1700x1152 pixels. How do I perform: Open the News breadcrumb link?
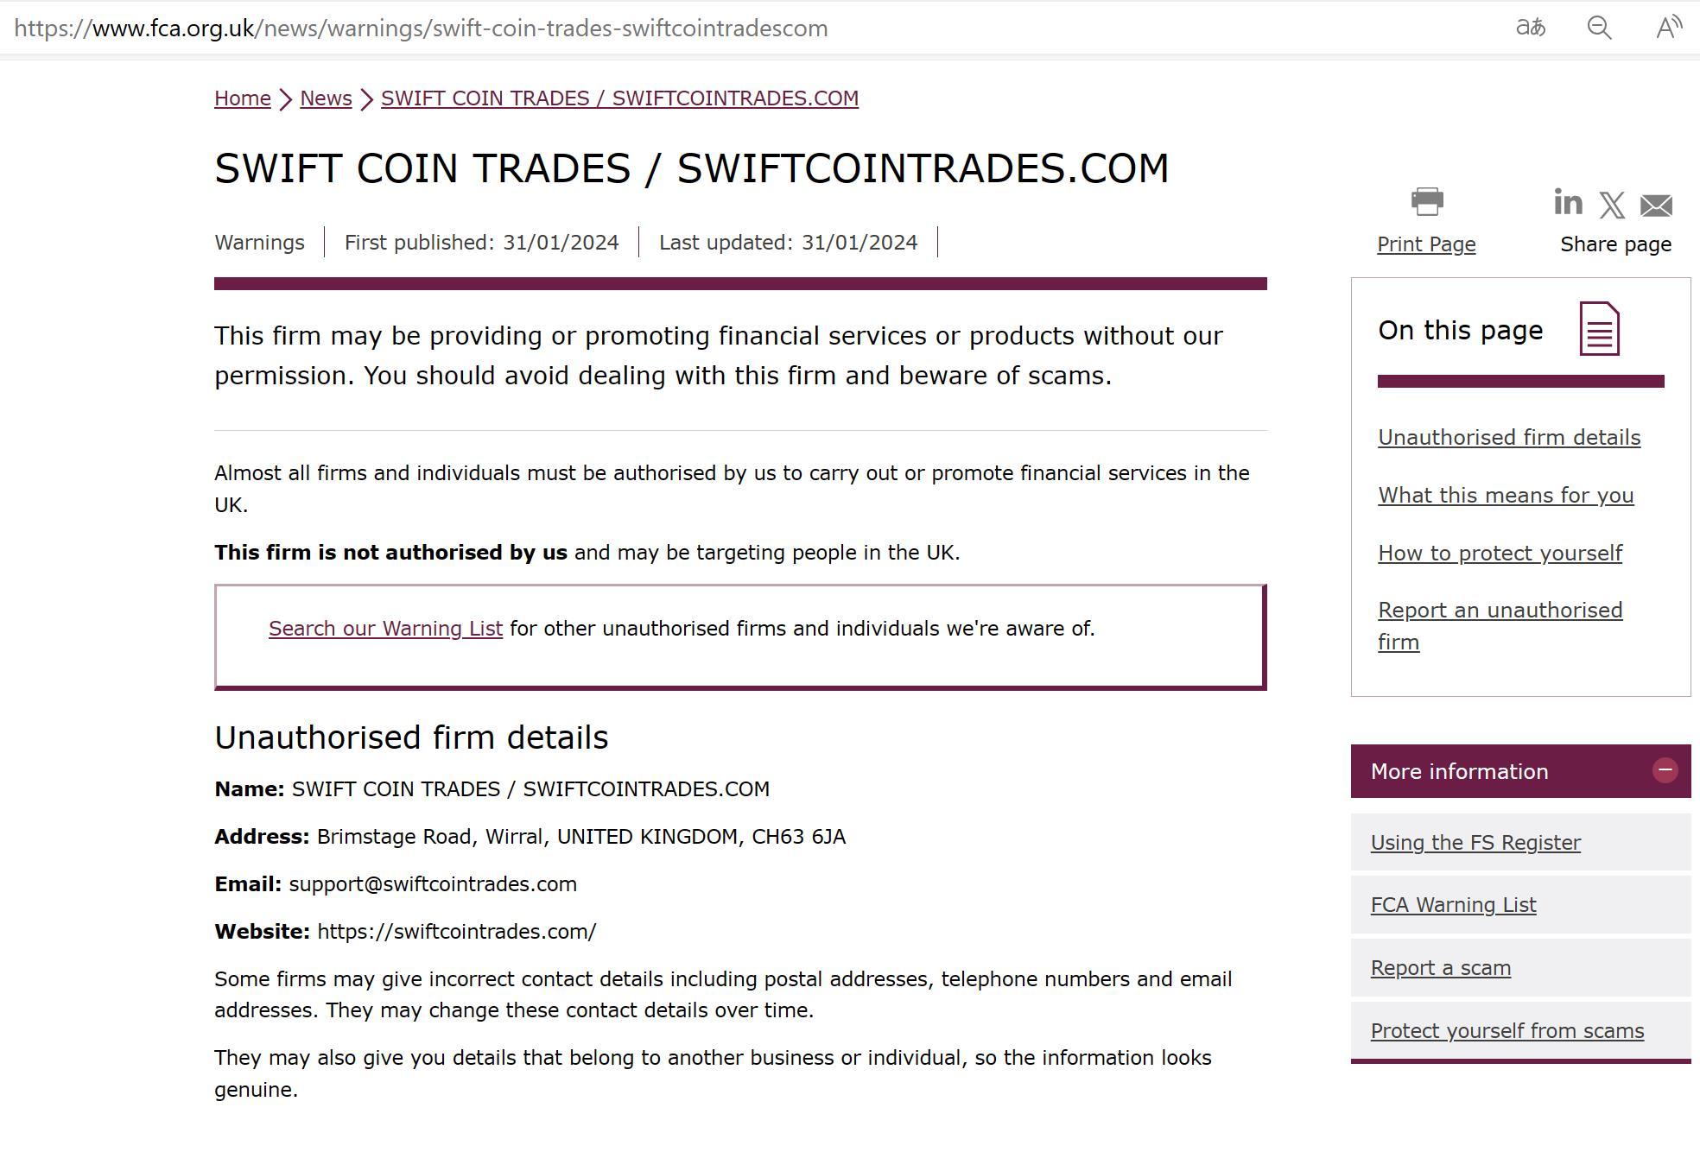pyautogui.click(x=326, y=98)
